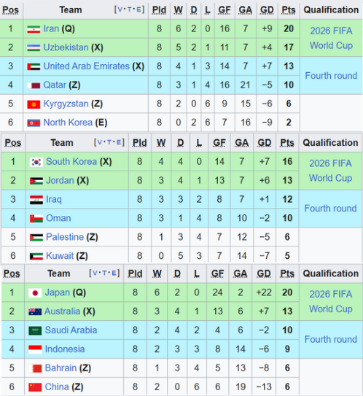Click the Uzbekistan flag icon
The height and width of the screenshot is (396, 363).
[x=34, y=47]
